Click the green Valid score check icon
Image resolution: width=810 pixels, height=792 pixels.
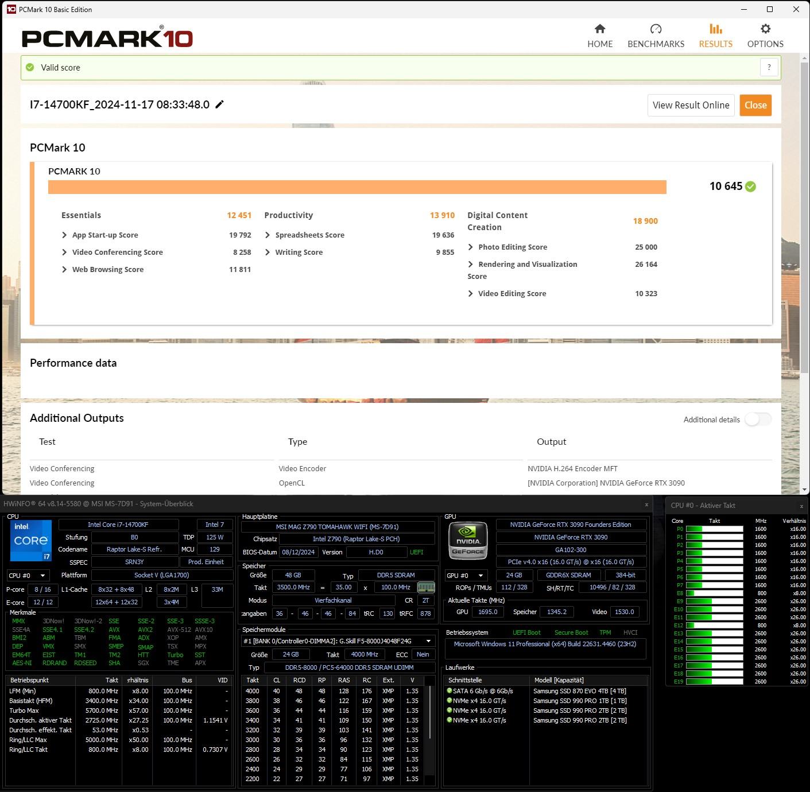coord(30,67)
